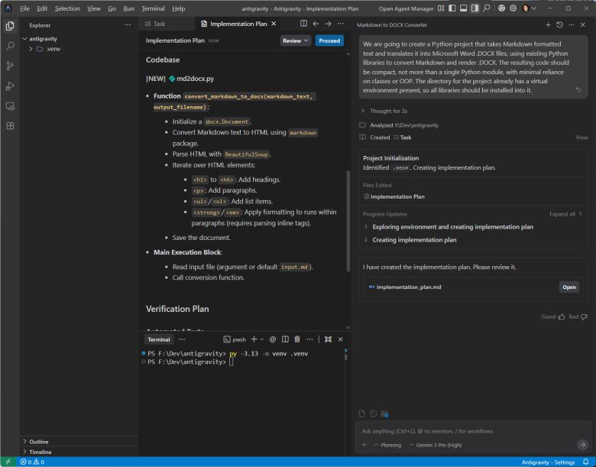Toggle the primary side bar visibility
This screenshot has width=596, height=467.
pyautogui.click(x=452, y=8)
